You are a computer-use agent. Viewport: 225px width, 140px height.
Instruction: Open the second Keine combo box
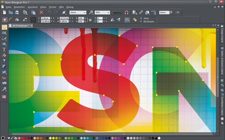point(164,13)
